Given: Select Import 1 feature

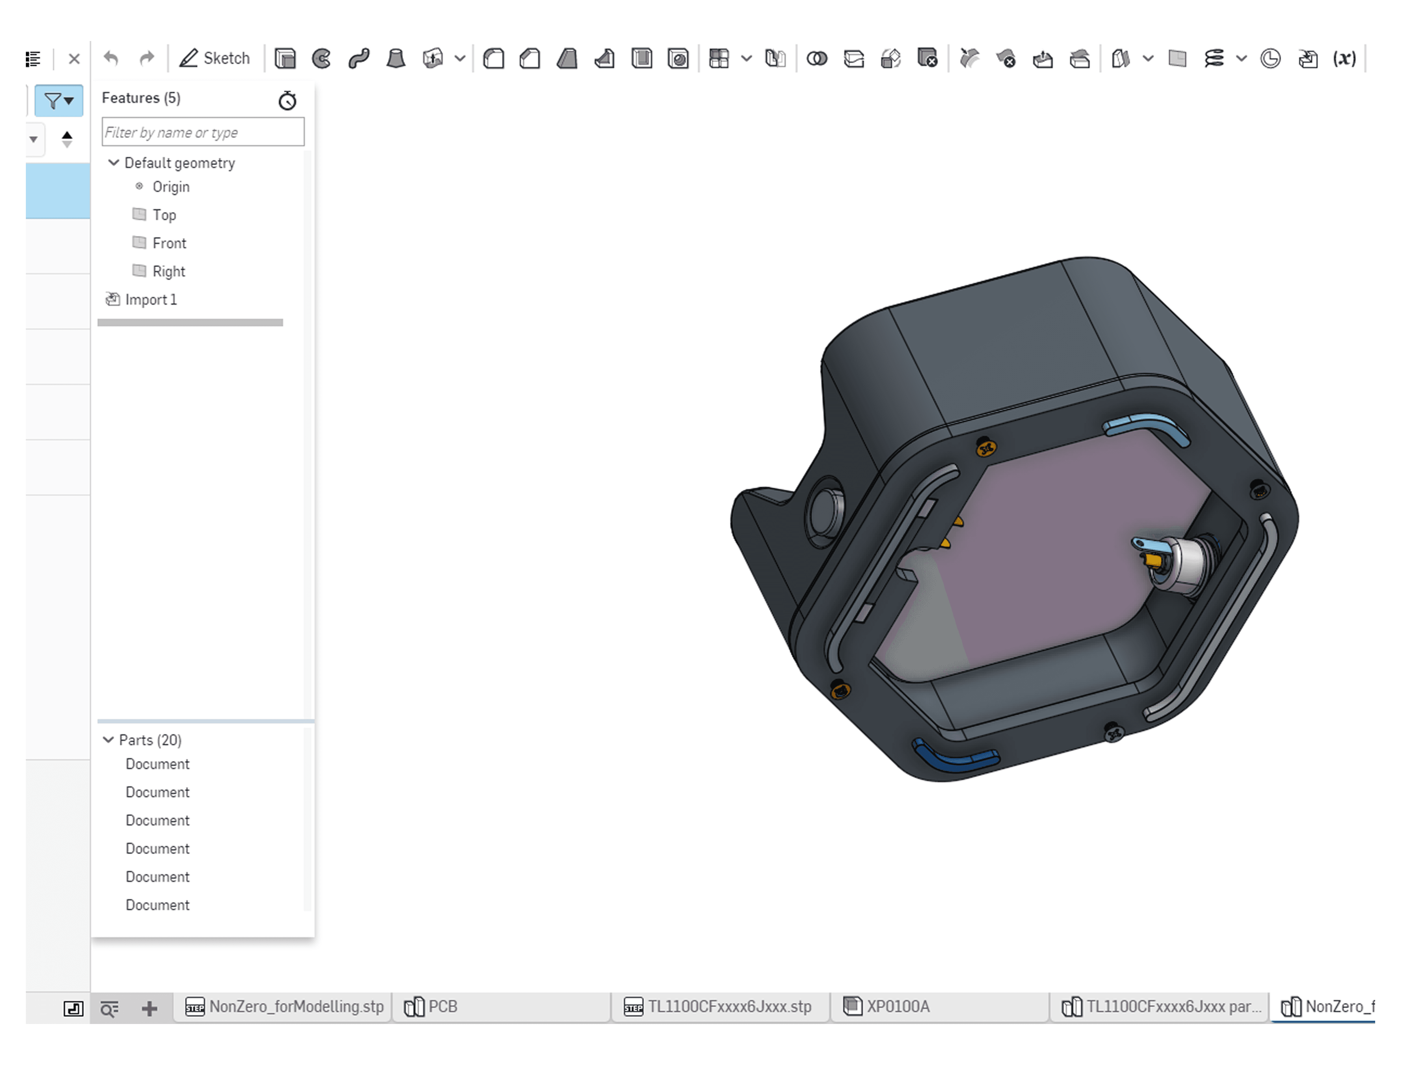Looking at the screenshot, I should pos(151,299).
